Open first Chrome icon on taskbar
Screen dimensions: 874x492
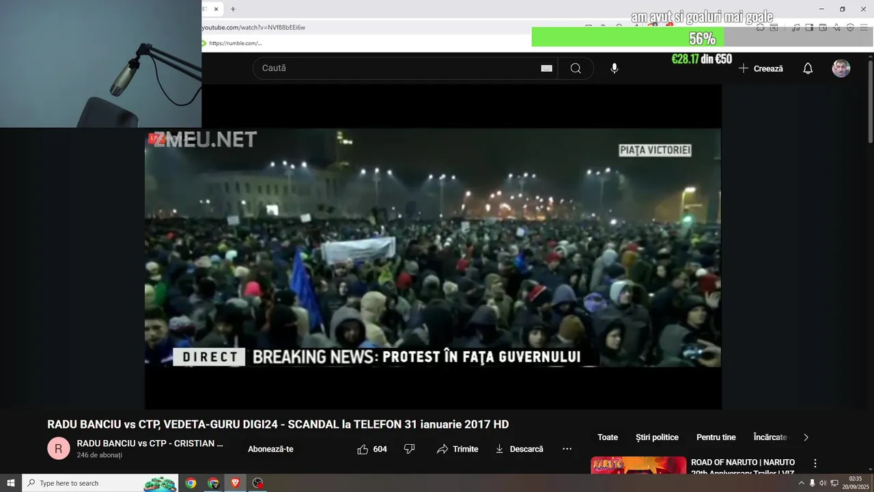(191, 483)
